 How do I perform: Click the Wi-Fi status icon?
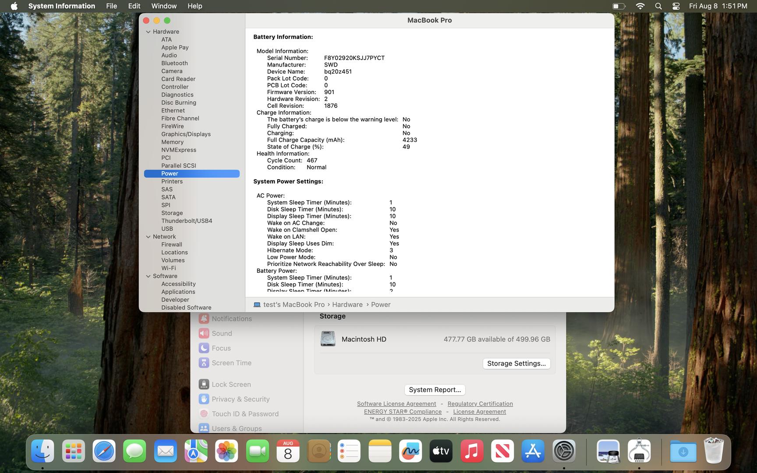[640, 6]
